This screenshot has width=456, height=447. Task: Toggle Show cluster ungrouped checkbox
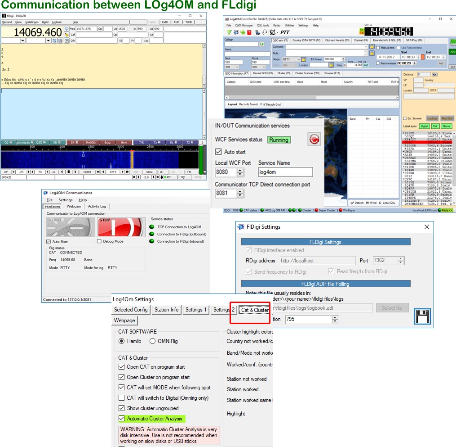pos(122,408)
